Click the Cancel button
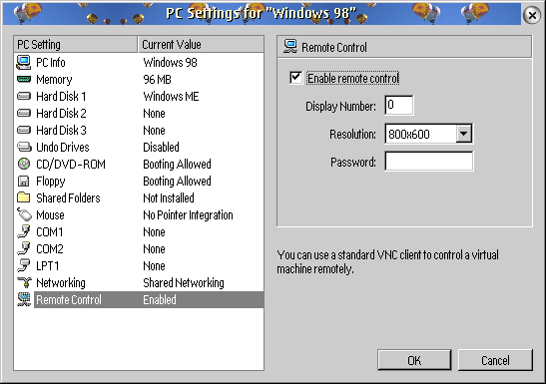 [x=495, y=360]
